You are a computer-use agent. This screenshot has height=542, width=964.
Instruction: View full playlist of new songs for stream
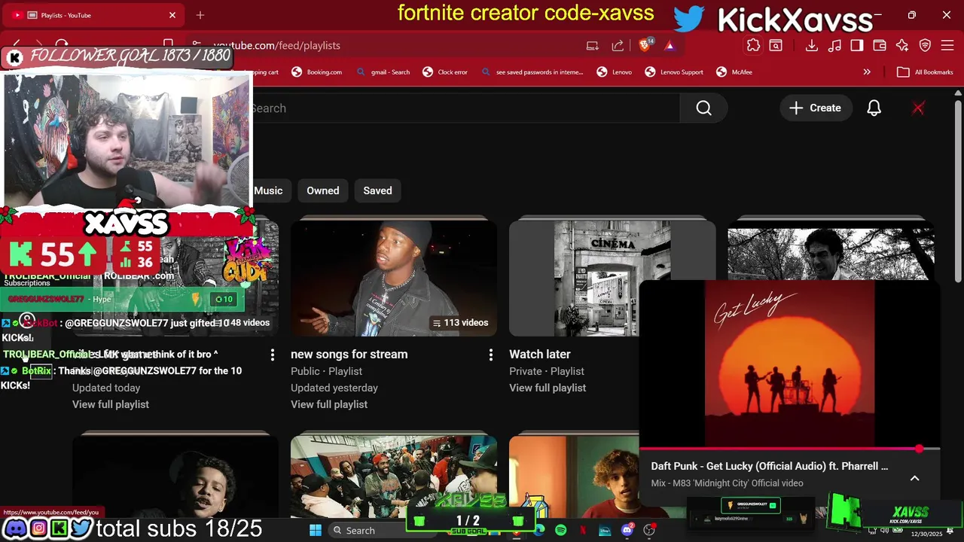tap(329, 404)
